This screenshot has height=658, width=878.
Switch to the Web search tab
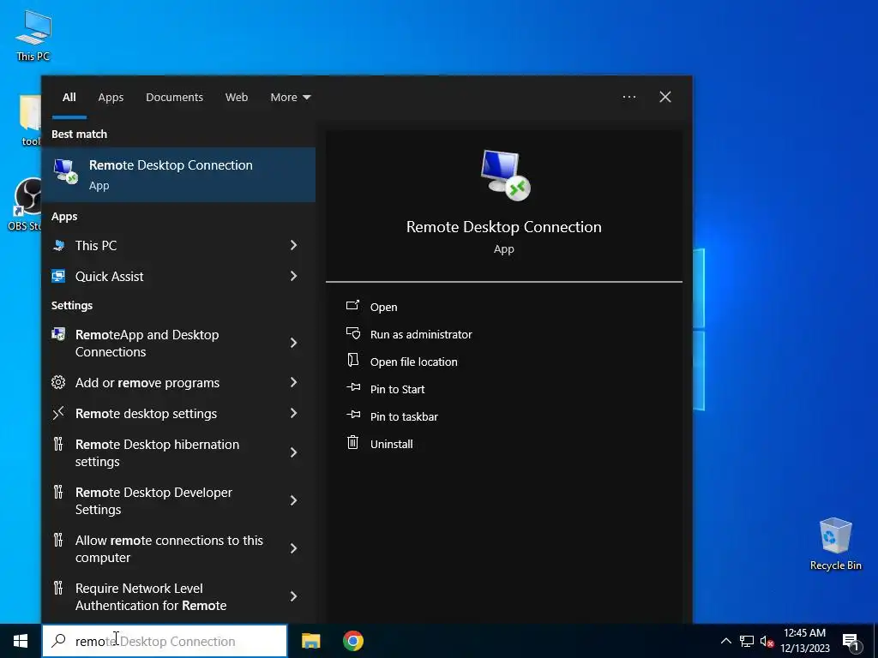coord(237,97)
